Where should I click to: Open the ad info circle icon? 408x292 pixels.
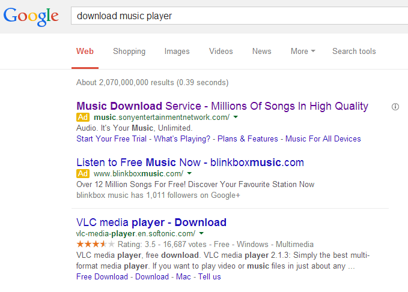[x=395, y=107]
